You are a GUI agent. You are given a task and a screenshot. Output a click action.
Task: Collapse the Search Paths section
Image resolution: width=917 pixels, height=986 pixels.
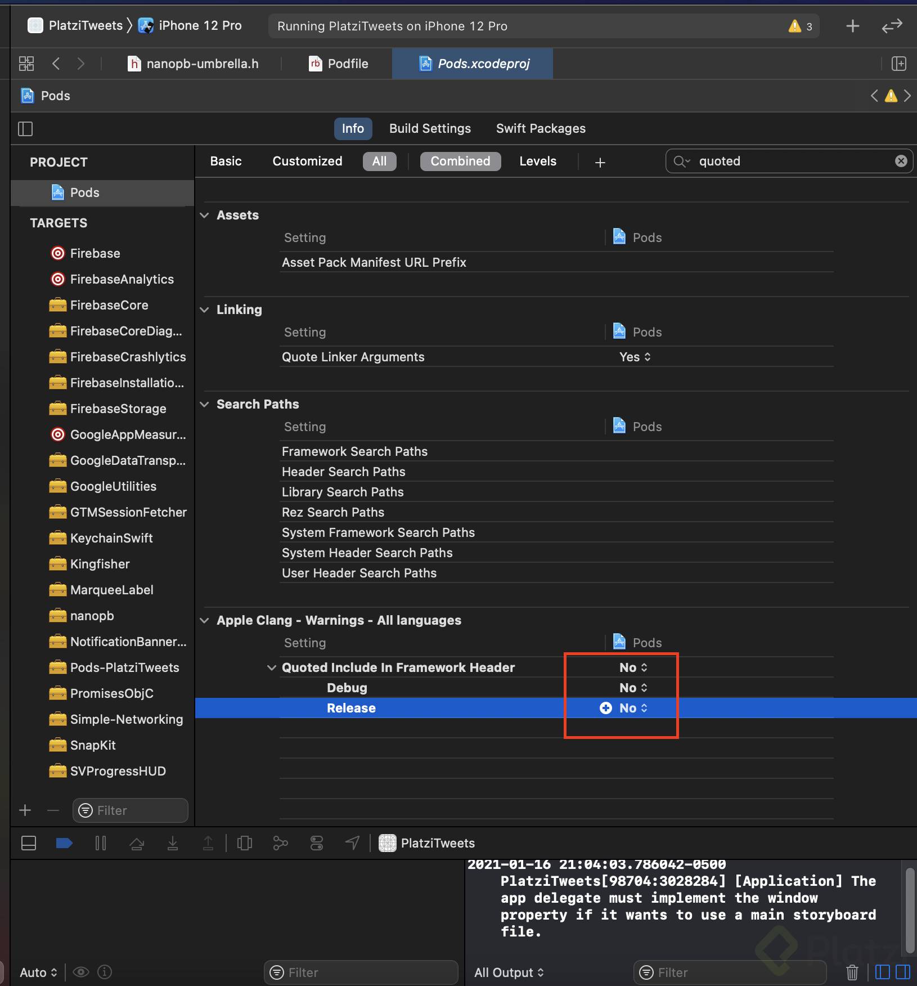pyautogui.click(x=205, y=404)
